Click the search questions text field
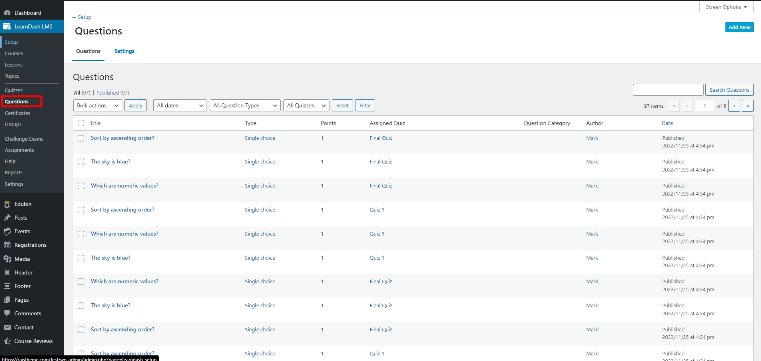Screen dimensions: 761x361 point(668,90)
